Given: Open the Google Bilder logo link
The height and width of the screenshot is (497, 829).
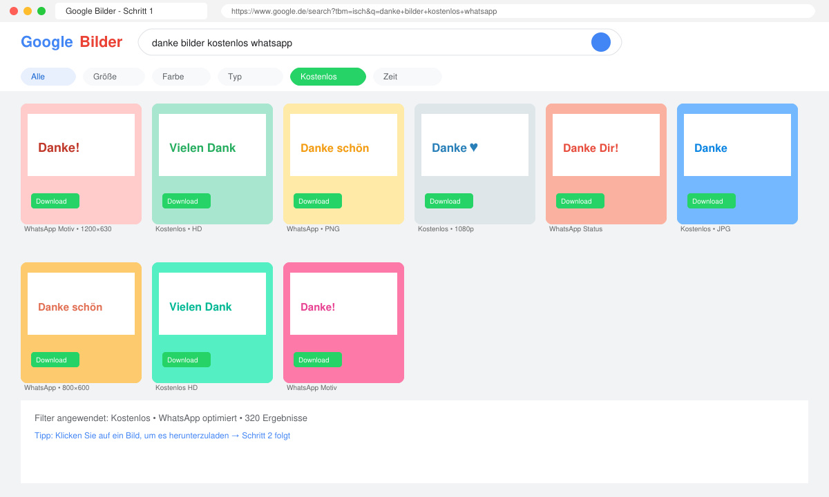Looking at the screenshot, I should [71, 42].
